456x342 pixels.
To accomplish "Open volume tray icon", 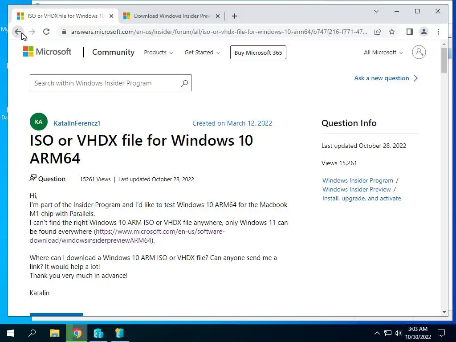I will pyautogui.click(x=398, y=333).
